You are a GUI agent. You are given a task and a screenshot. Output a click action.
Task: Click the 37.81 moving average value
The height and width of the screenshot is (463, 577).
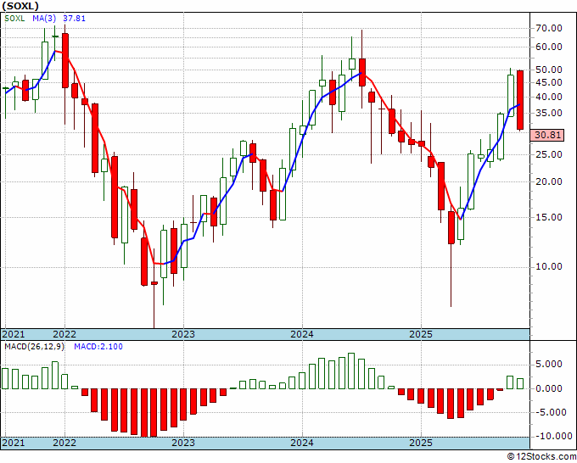[75, 18]
